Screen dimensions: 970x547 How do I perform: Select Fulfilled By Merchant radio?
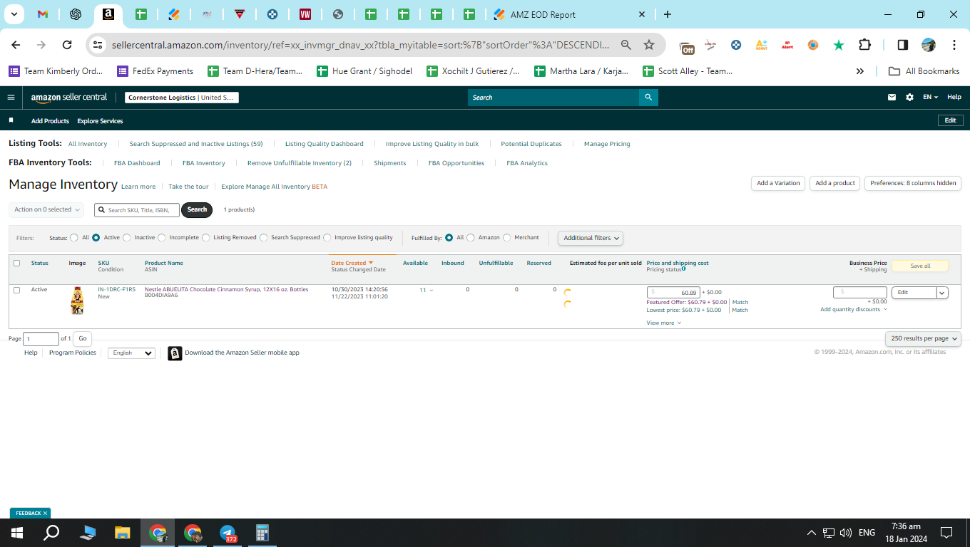tap(507, 238)
